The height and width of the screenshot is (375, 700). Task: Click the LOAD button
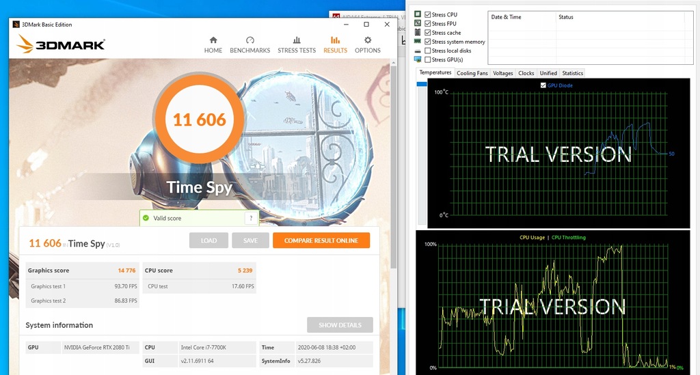(x=208, y=240)
